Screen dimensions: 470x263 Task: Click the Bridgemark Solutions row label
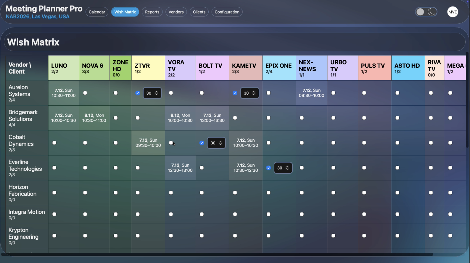[27, 118]
